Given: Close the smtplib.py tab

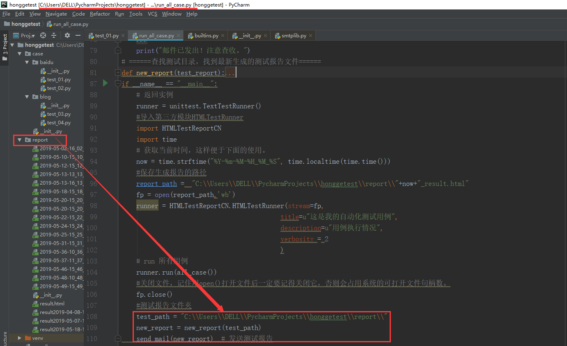Looking at the screenshot, I should tap(310, 35).
